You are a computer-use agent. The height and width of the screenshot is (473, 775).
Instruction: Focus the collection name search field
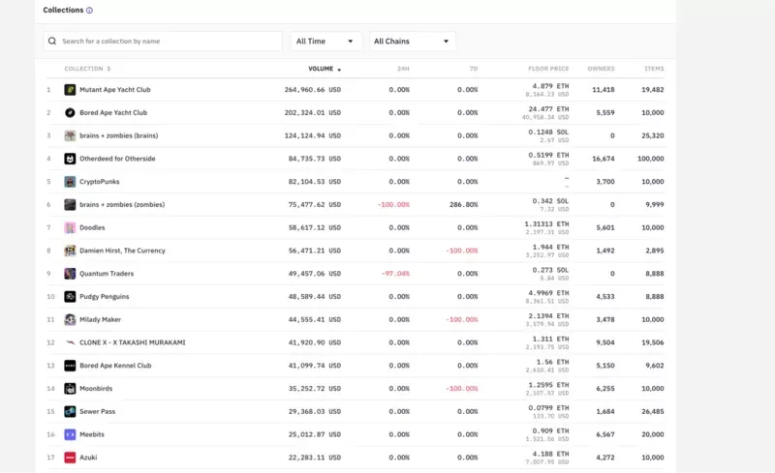pyautogui.click(x=163, y=41)
